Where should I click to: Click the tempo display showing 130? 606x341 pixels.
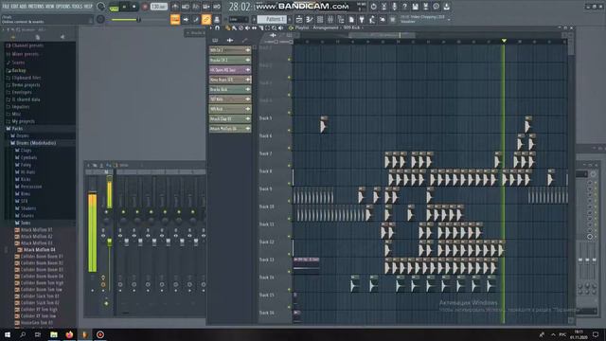click(x=158, y=7)
